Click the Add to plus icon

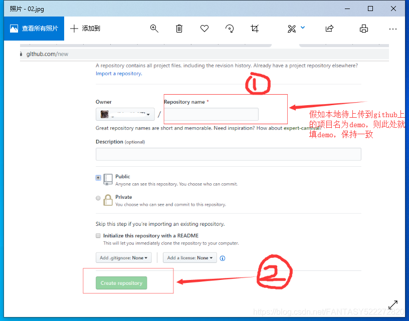pos(74,29)
